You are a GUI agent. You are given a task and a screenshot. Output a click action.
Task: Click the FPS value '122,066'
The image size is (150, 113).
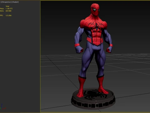tap(8, 15)
